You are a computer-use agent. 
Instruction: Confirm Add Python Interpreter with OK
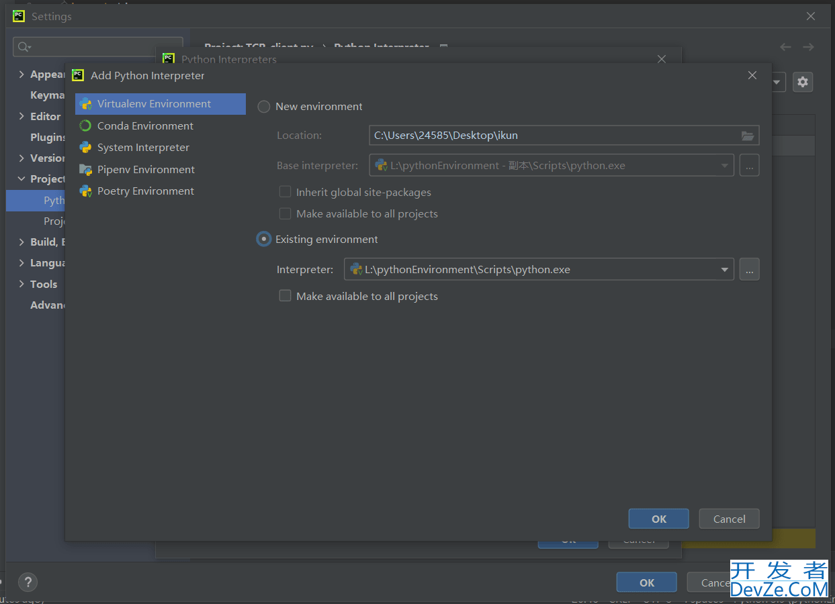tap(659, 519)
